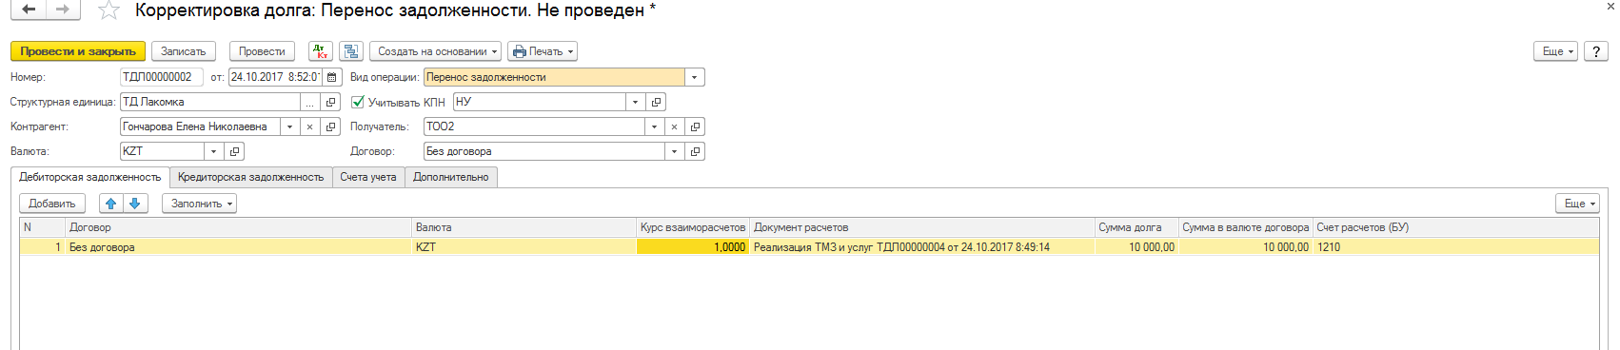Toggle Учитывать КПН checkbox
The image size is (1620, 350).
point(358,102)
